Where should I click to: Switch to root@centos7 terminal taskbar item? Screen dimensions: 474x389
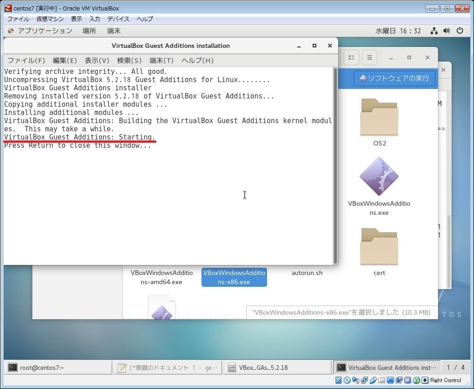tap(58, 368)
